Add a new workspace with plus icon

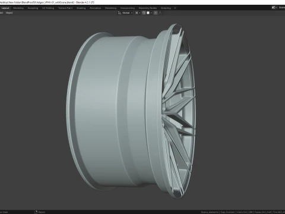[x=175, y=8]
